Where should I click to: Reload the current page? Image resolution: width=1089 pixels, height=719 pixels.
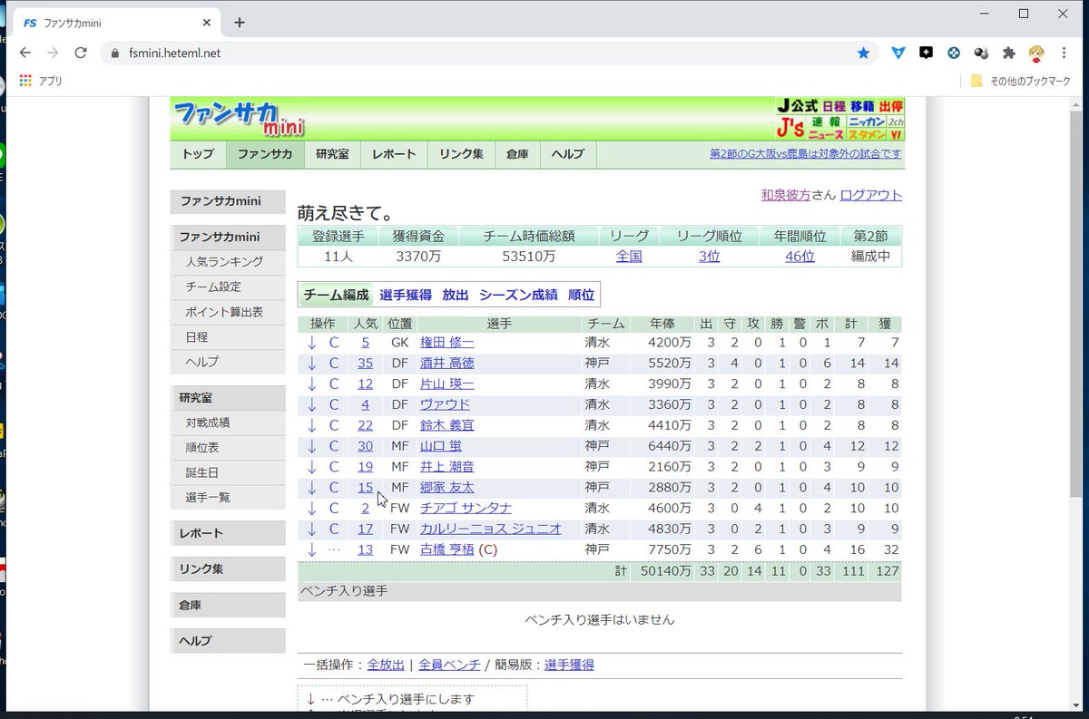[81, 53]
